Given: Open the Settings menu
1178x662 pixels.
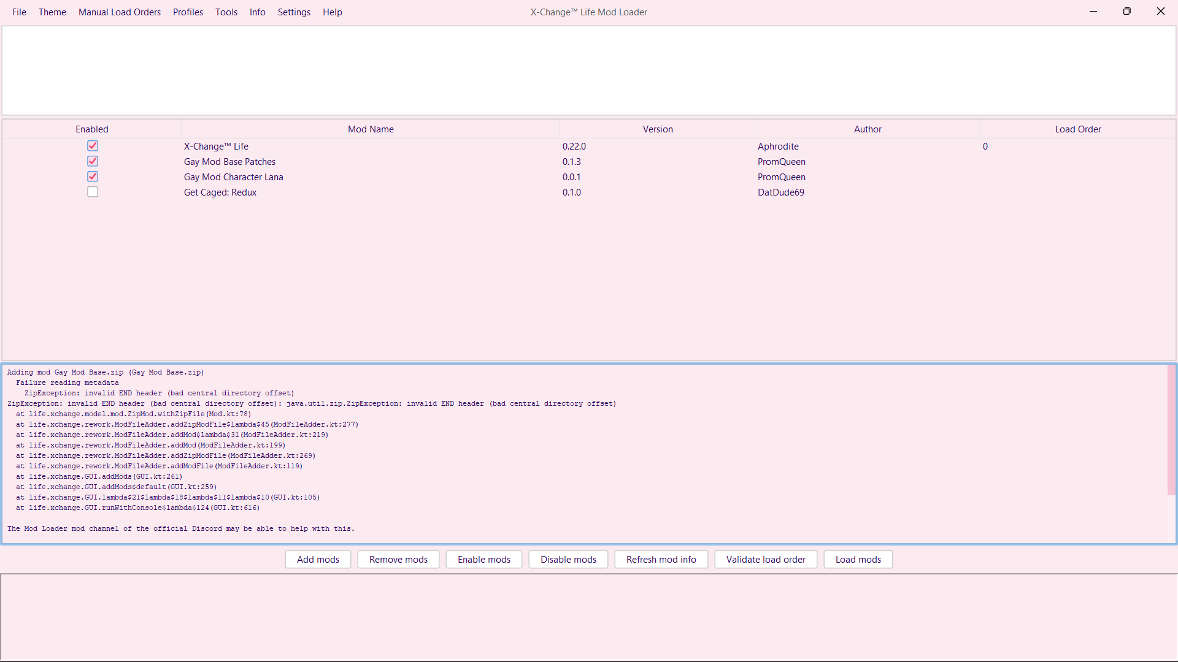Looking at the screenshot, I should click(294, 12).
